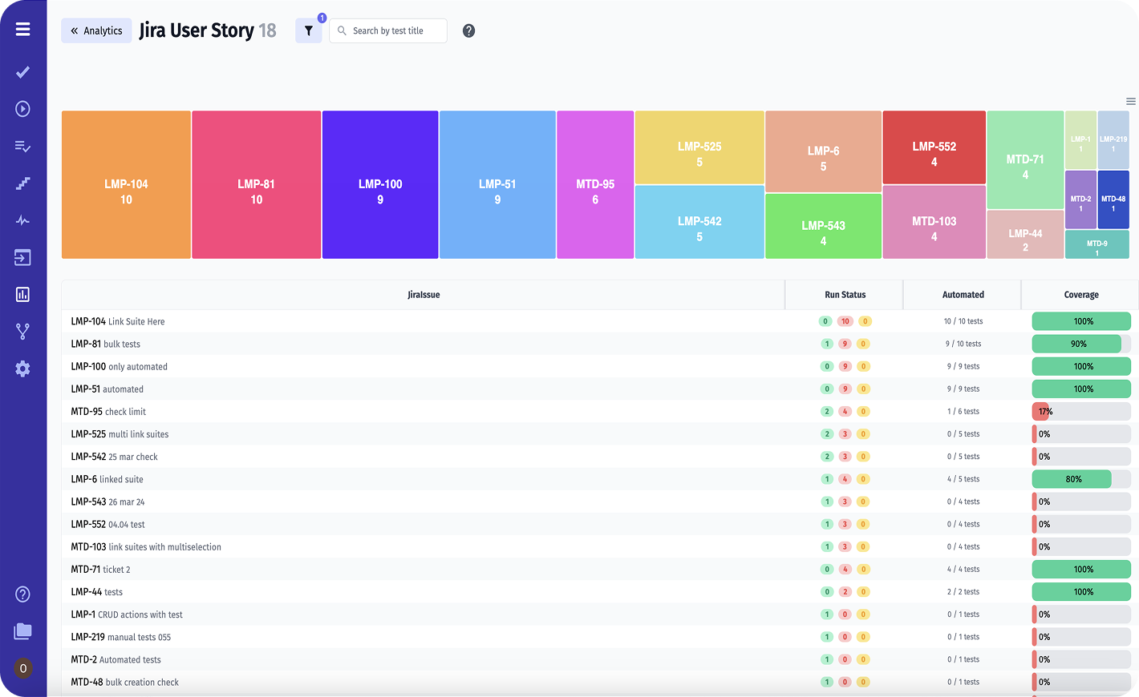Click the bar chart analytics sidebar icon
This screenshot has width=1139, height=697.
(x=22, y=295)
